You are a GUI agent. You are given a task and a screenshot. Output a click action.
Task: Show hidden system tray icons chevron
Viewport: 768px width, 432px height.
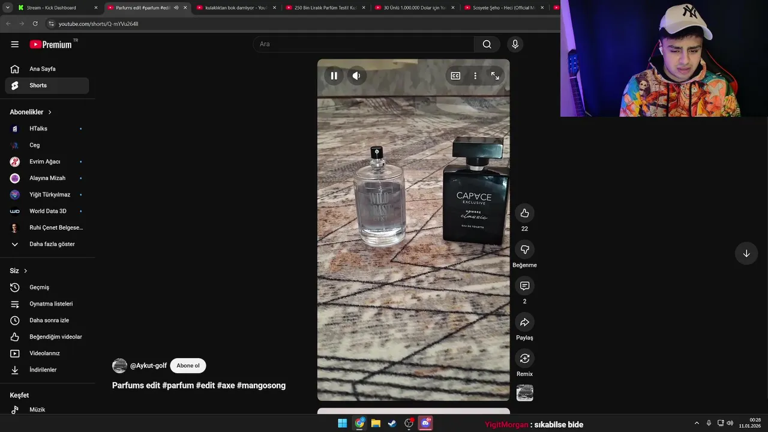[x=697, y=423]
